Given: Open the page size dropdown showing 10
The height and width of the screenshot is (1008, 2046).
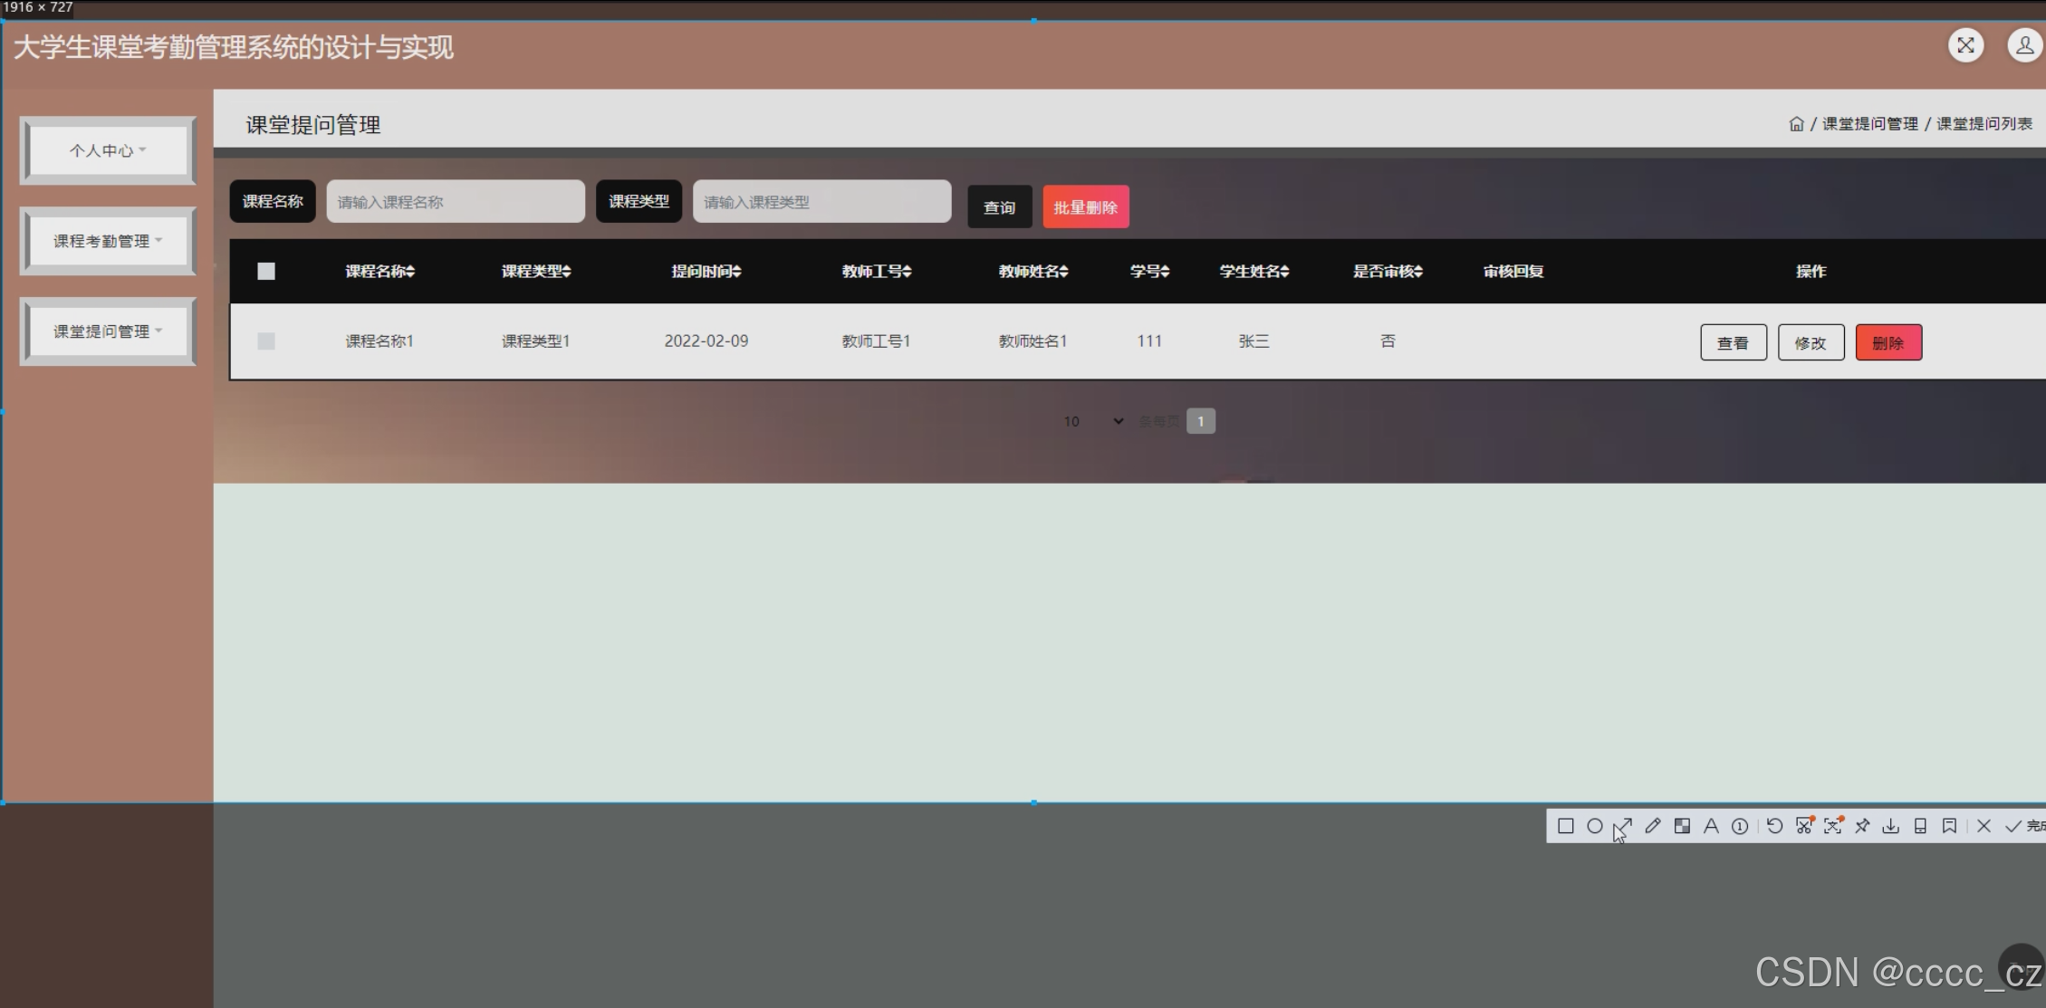Looking at the screenshot, I should click(1093, 421).
